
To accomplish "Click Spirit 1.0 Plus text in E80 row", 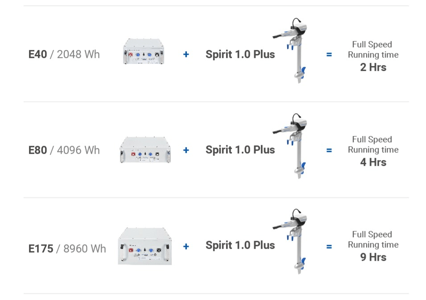I will (240, 150).
